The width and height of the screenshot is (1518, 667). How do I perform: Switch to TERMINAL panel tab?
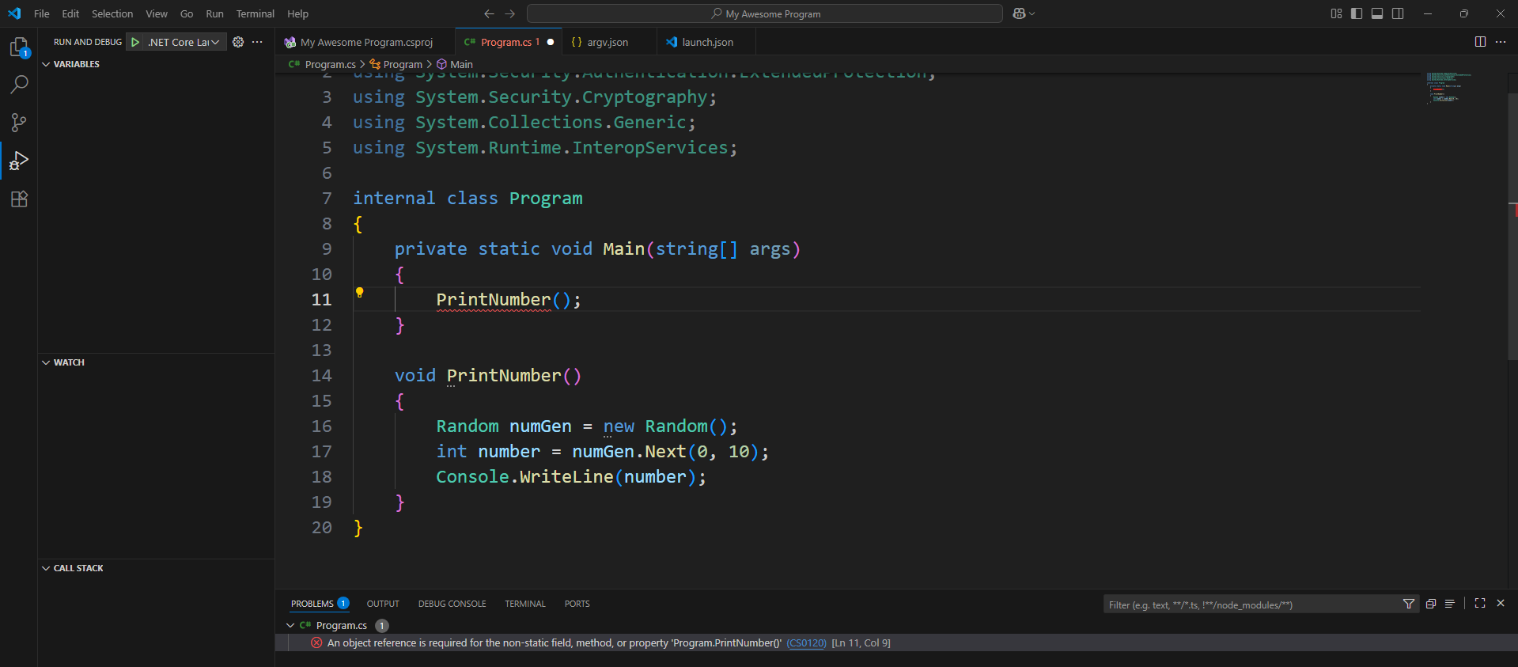(525, 604)
